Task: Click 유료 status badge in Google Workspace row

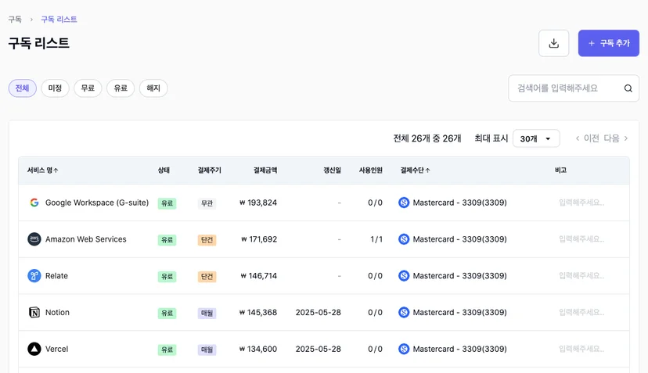Action: point(167,203)
